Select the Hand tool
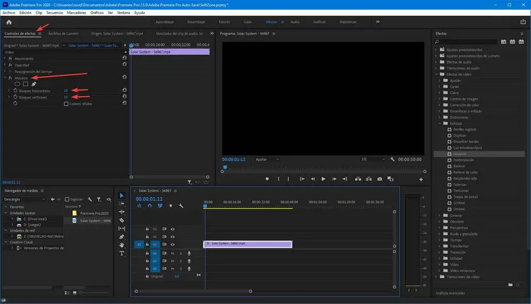The width and height of the screenshot is (531, 304). tap(122, 245)
